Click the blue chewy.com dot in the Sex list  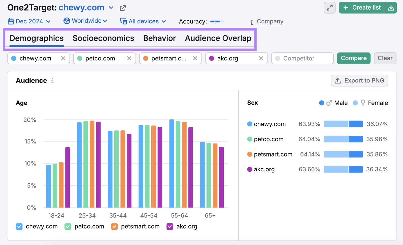250,124
